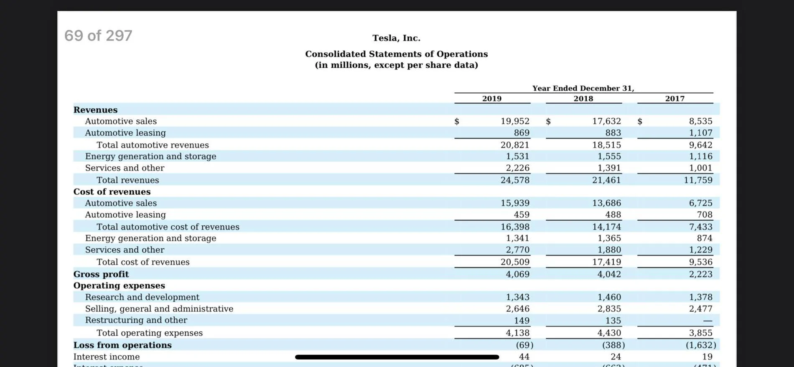The height and width of the screenshot is (367, 794).
Task: Select the 2017 column header
Action: click(x=675, y=99)
